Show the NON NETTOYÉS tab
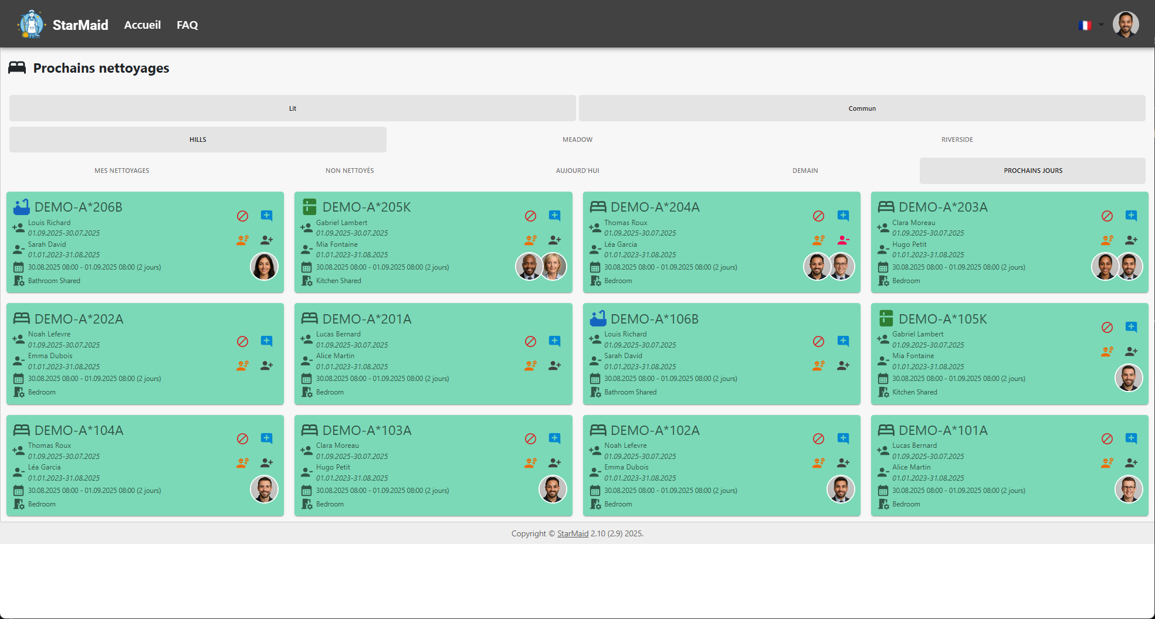The width and height of the screenshot is (1155, 619). (350, 171)
